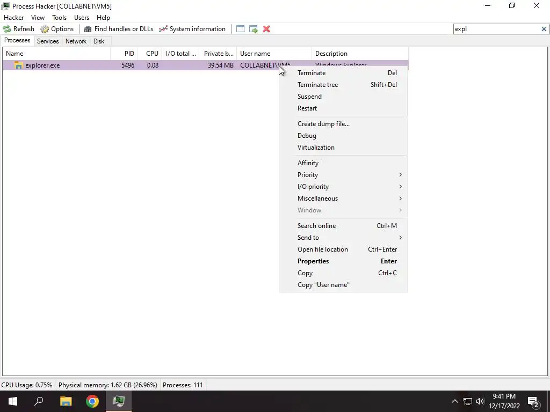The image size is (550, 412).
Task: Click the find window toolbar icon
Action: pyautogui.click(x=240, y=29)
